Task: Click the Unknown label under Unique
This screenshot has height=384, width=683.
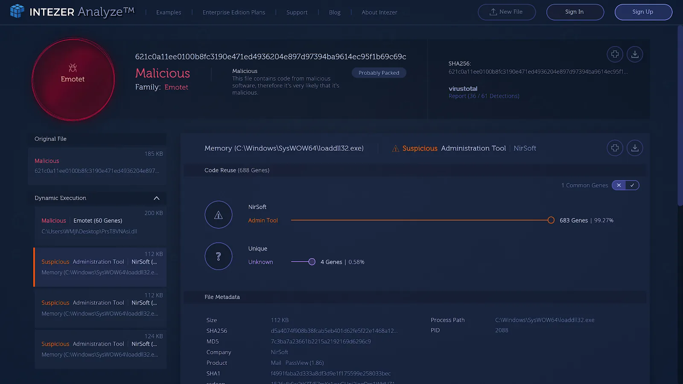Action: [x=260, y=262]
